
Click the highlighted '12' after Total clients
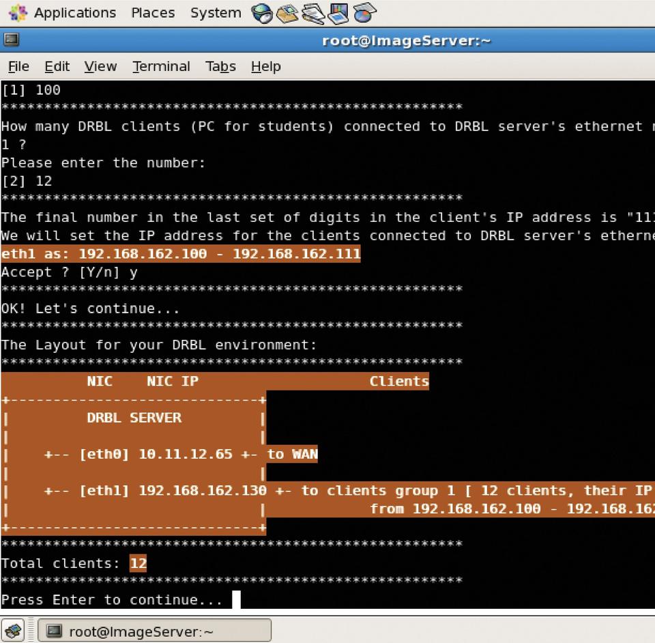coord(138,563)
